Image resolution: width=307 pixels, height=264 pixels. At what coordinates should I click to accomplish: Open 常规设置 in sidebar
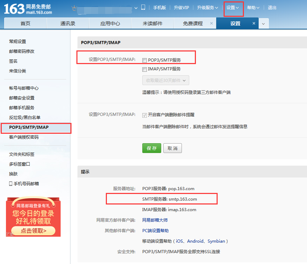click(18, 41)
